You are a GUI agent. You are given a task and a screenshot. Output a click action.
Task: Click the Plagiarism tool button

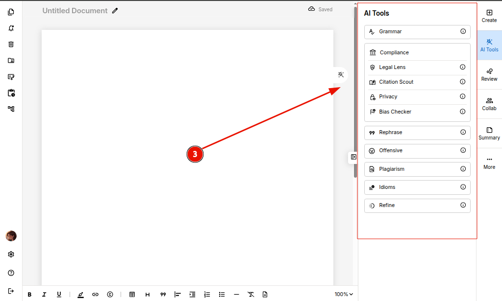(417, 169)
